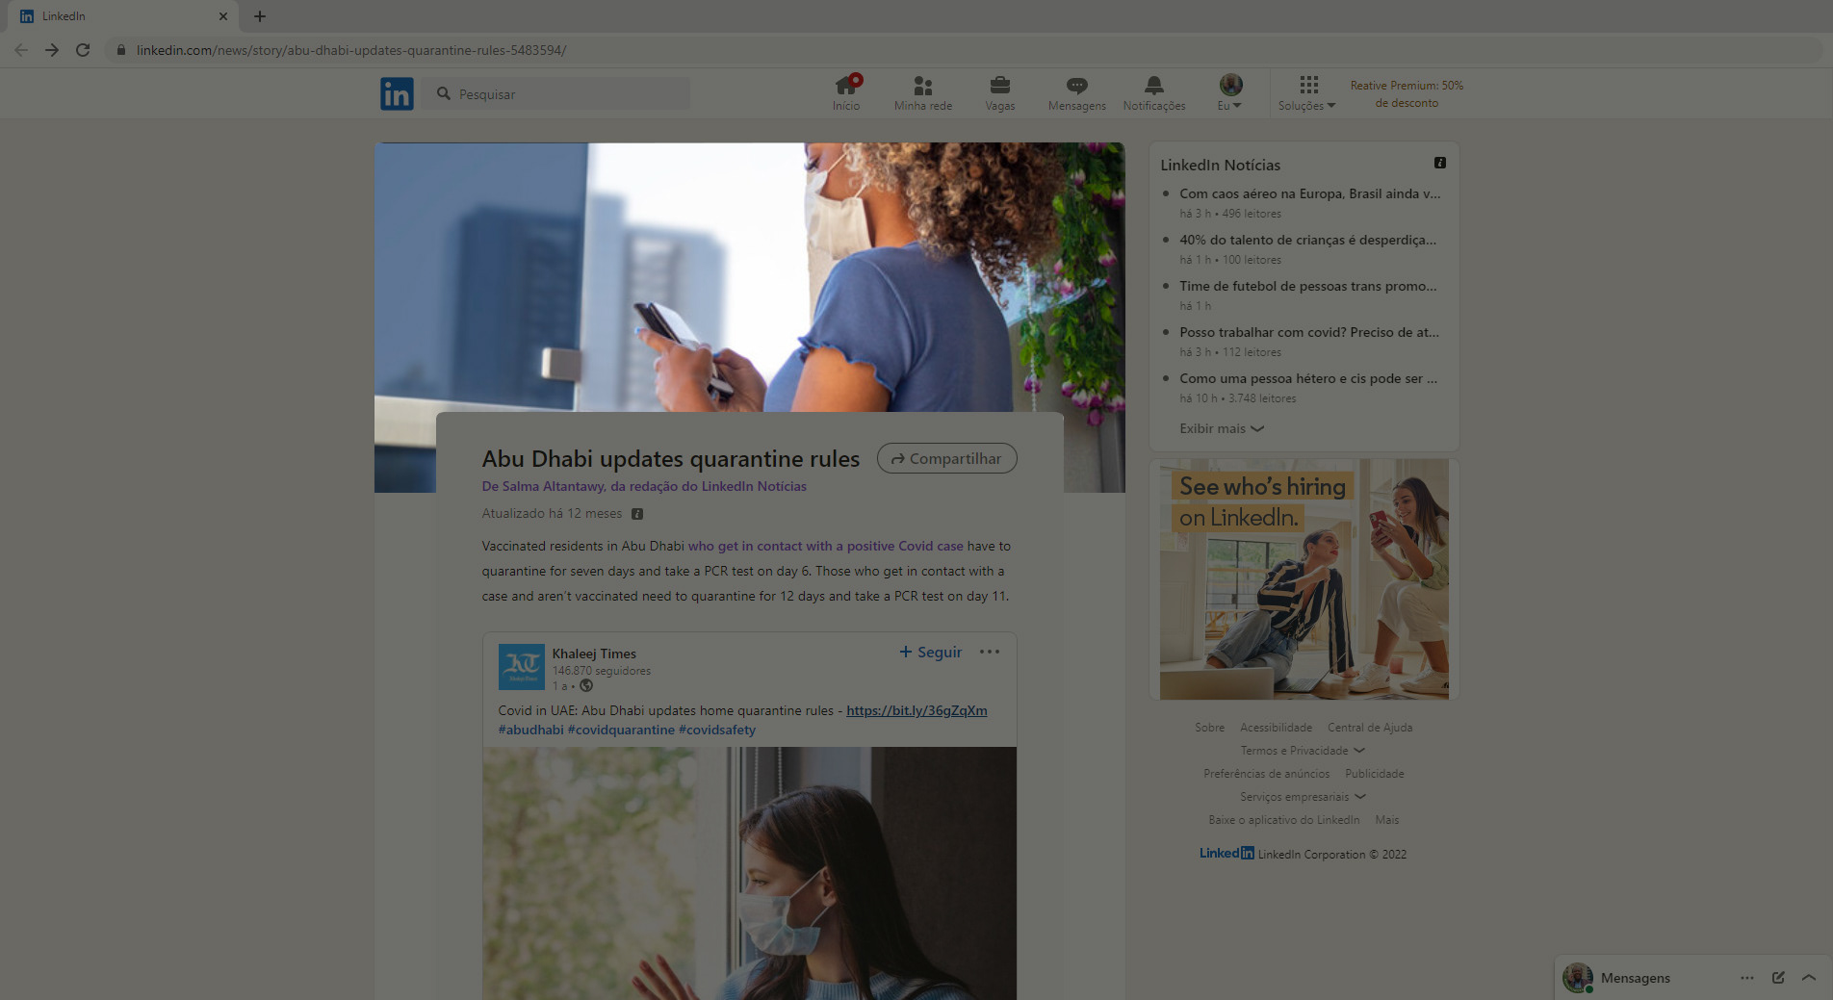Open Minha rede network icon

922,93
